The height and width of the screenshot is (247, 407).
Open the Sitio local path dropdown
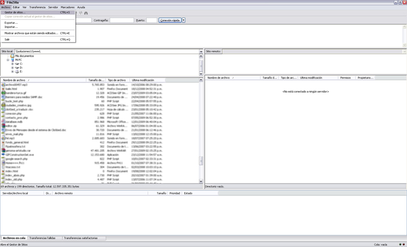[x=201, y=51]
